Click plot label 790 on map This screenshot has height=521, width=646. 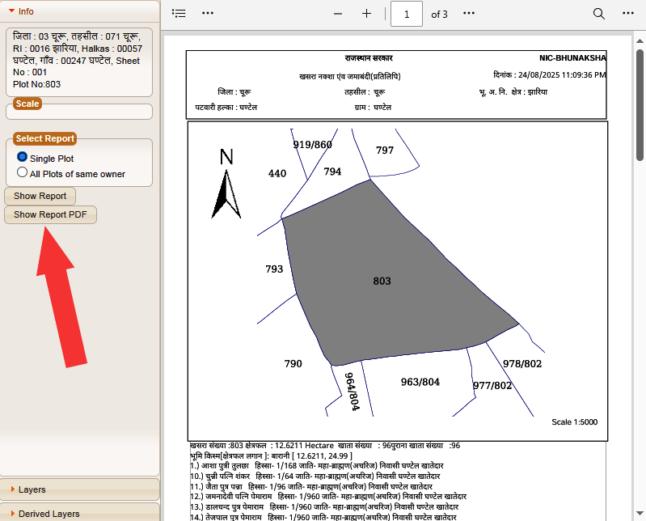tap(293, 363)
